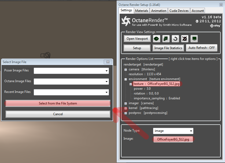Cancel the Select Image File dialog
225x163 pixels.
coord(58,114)
